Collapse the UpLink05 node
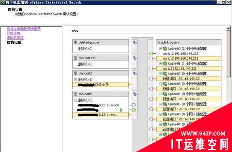This screenshot has height=152, width=232. 161,104
